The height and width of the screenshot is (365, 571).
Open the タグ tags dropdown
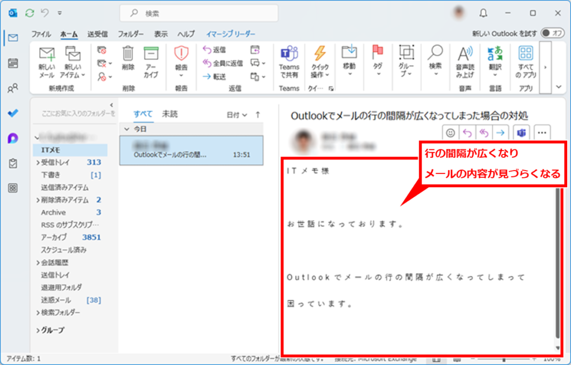point(378,61)
